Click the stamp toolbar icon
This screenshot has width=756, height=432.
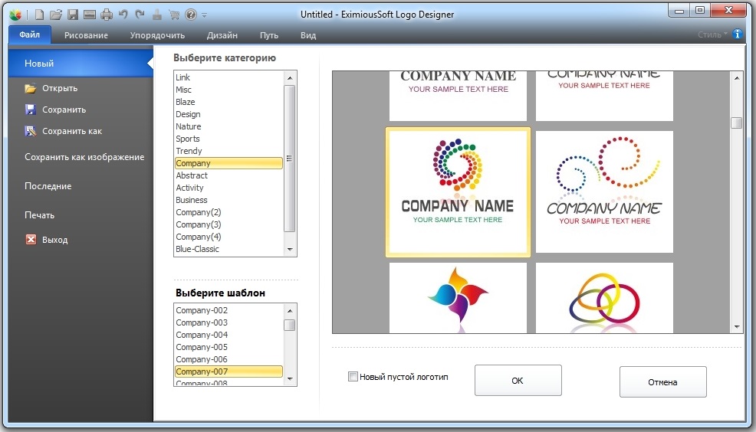[x=156, y=15]
